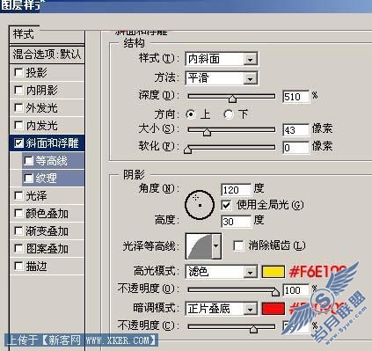Image resolution: width=372 pixels, height=351 pixels.
Task: Click the 角度 angle field showing 120
Action: tap(237, 190)
